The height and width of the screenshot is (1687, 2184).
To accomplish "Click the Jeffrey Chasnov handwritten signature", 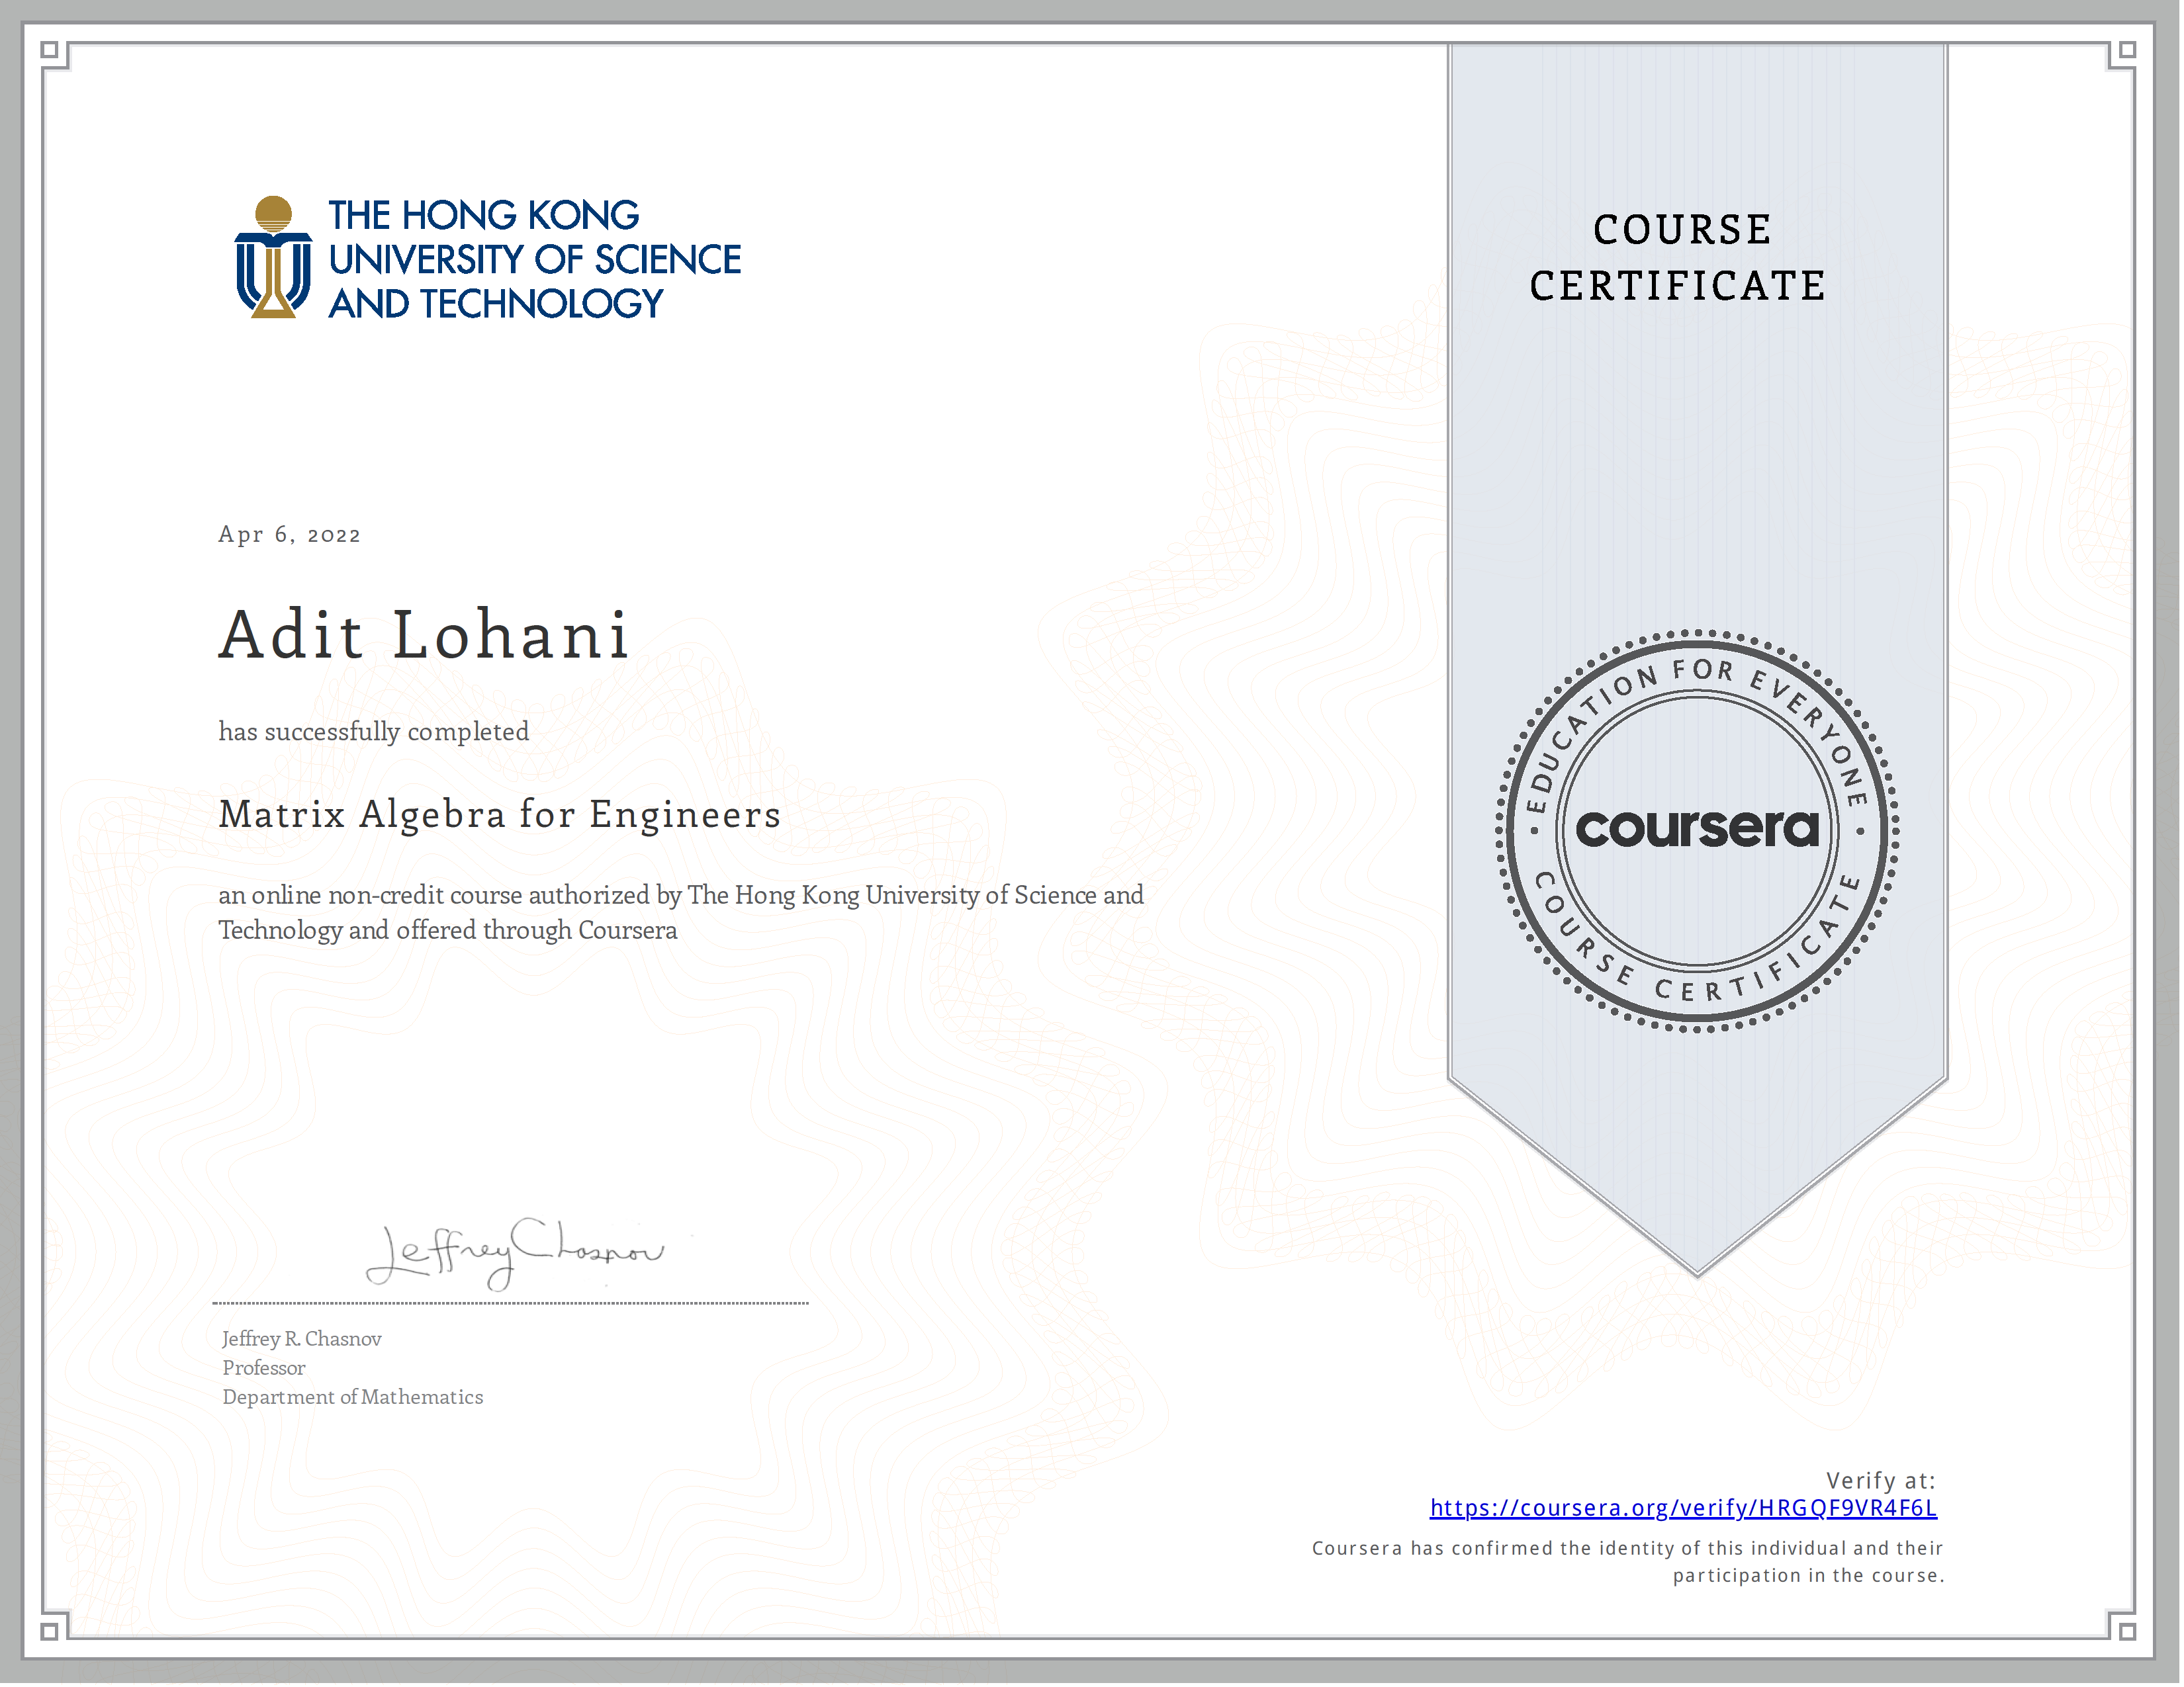I will click(x=515, y=1254).
